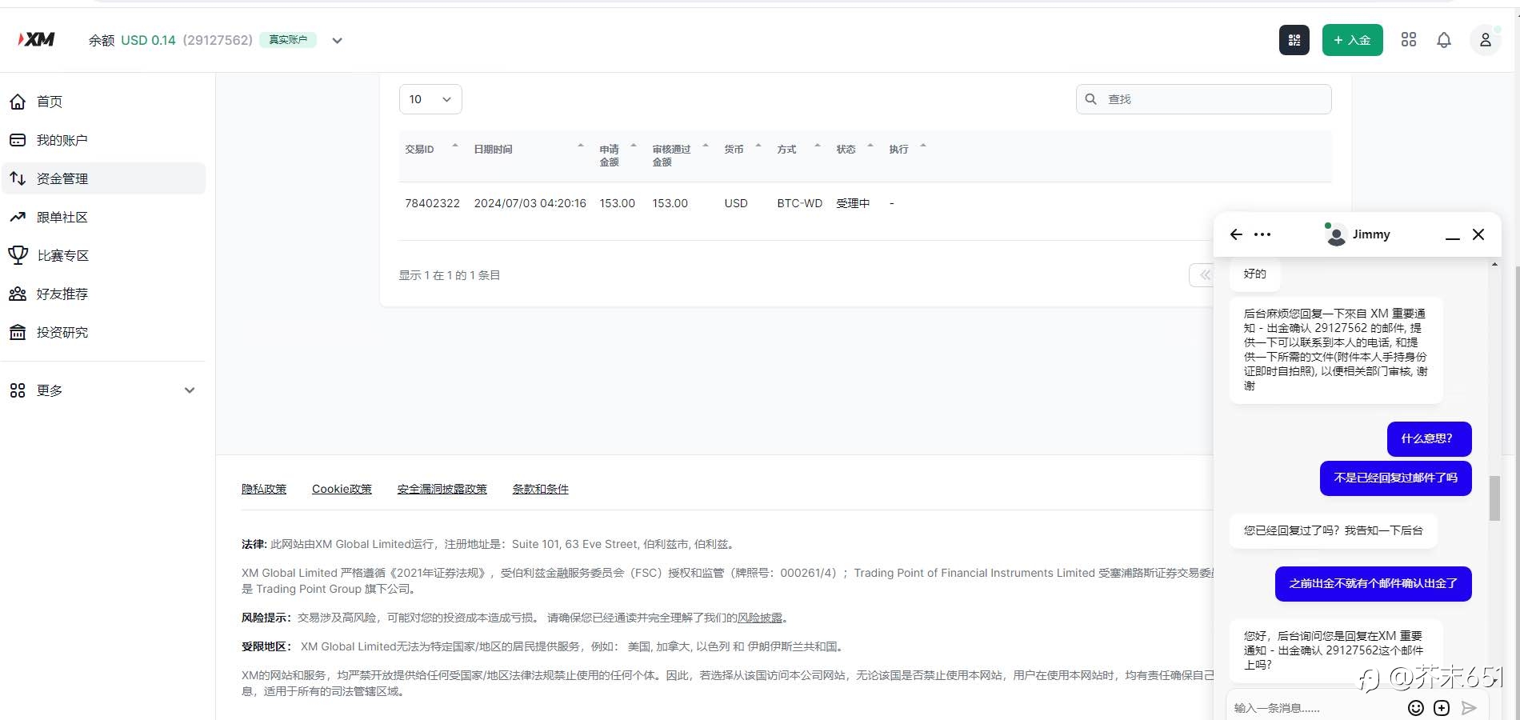Sort by 申请金额 column
This screenshot has height=720, width=1520.
(618, 155)
